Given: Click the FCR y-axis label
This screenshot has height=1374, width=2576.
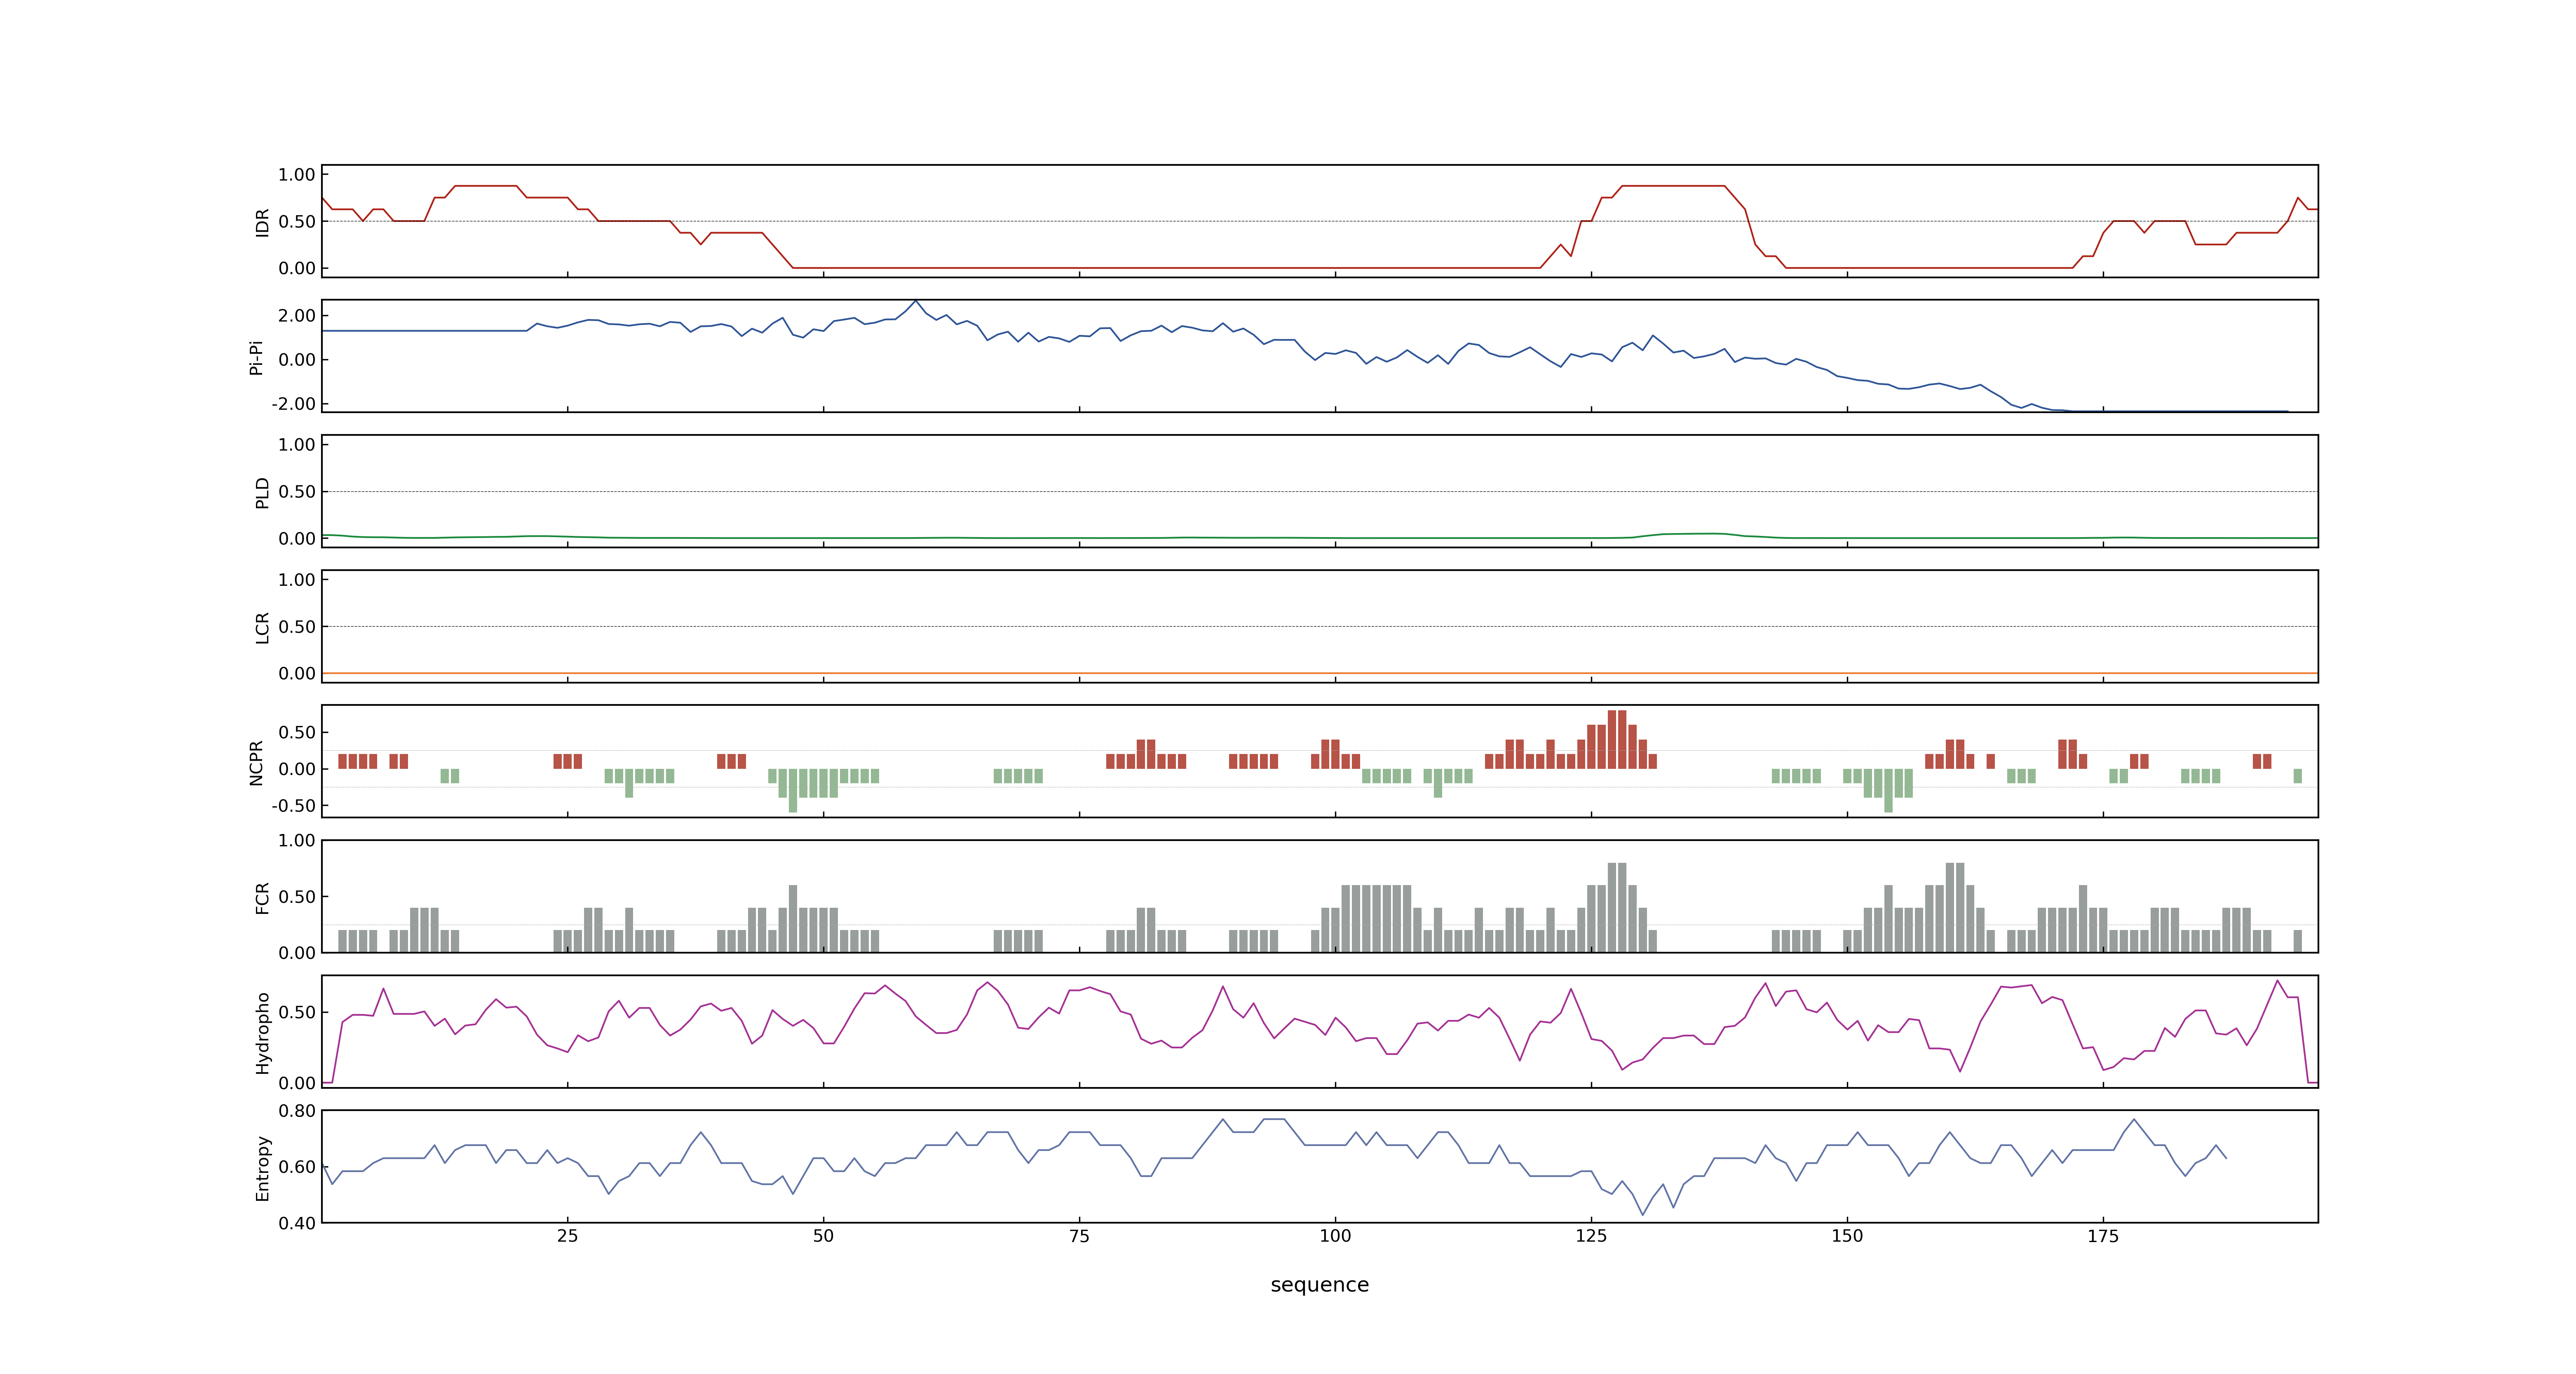Looking at the screenshot, I should 262,897.
